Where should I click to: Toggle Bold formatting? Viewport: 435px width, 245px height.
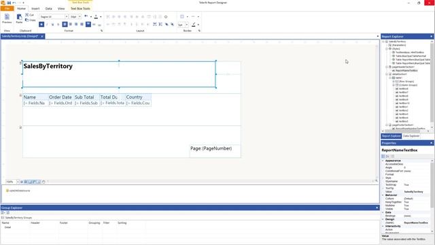(41, 24)
